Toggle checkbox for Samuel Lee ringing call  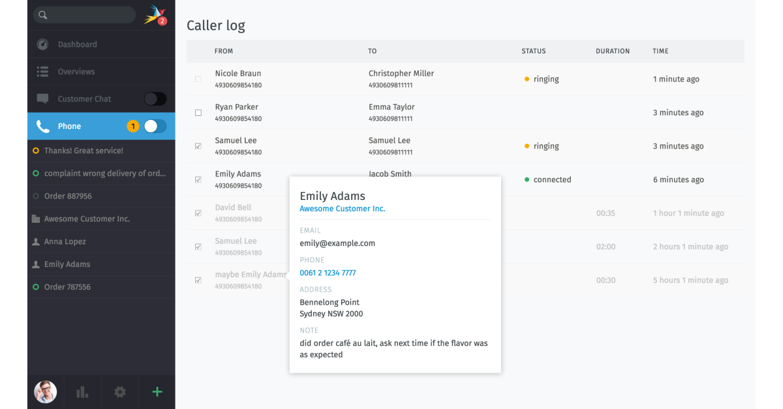coord(198,147)
